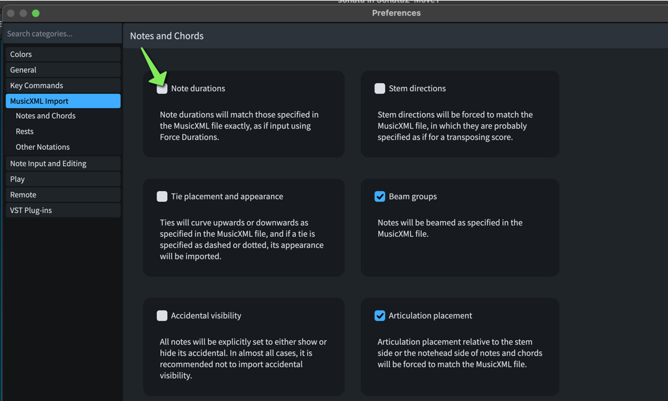668x401 pixels.
Task: Select the MusicXML Import category
Action: [63, 101]
